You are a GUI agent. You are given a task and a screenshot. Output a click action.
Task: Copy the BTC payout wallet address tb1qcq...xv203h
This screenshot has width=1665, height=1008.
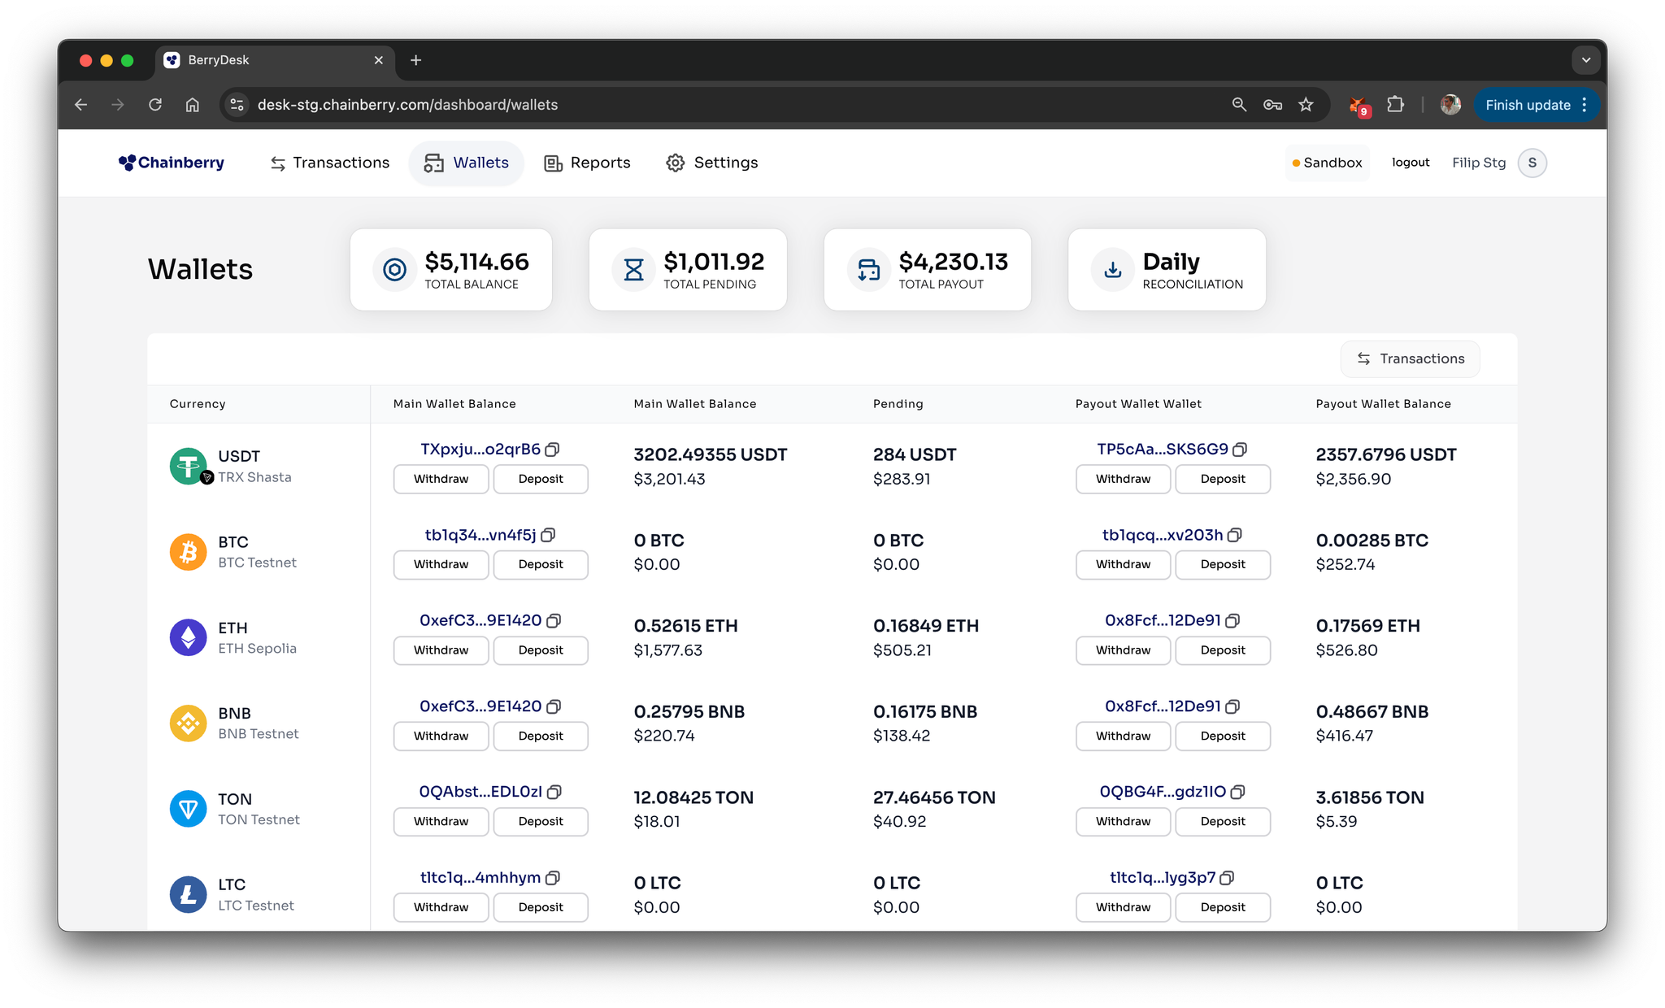coord(1235,535)
